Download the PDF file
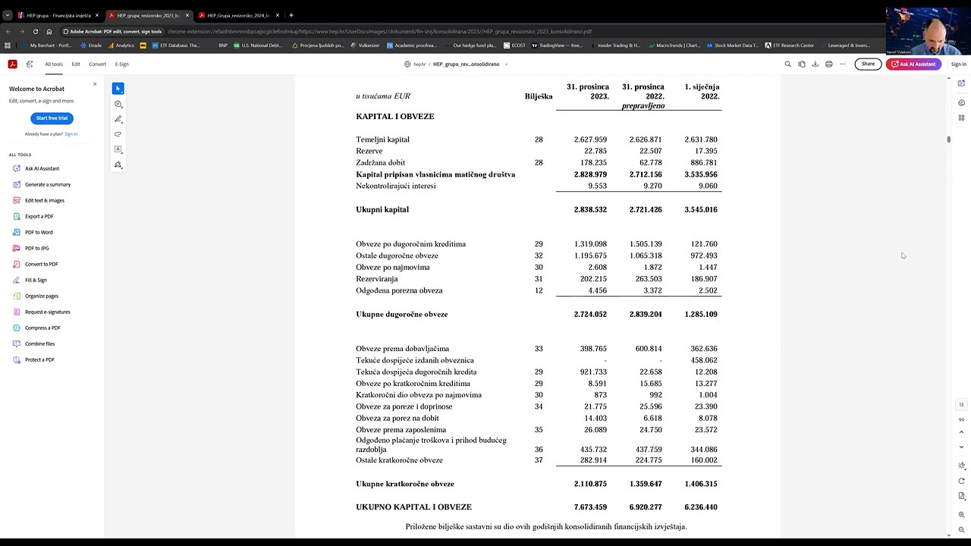The width and height of the screenshot is (971, 546). click(x=815, y=64)
